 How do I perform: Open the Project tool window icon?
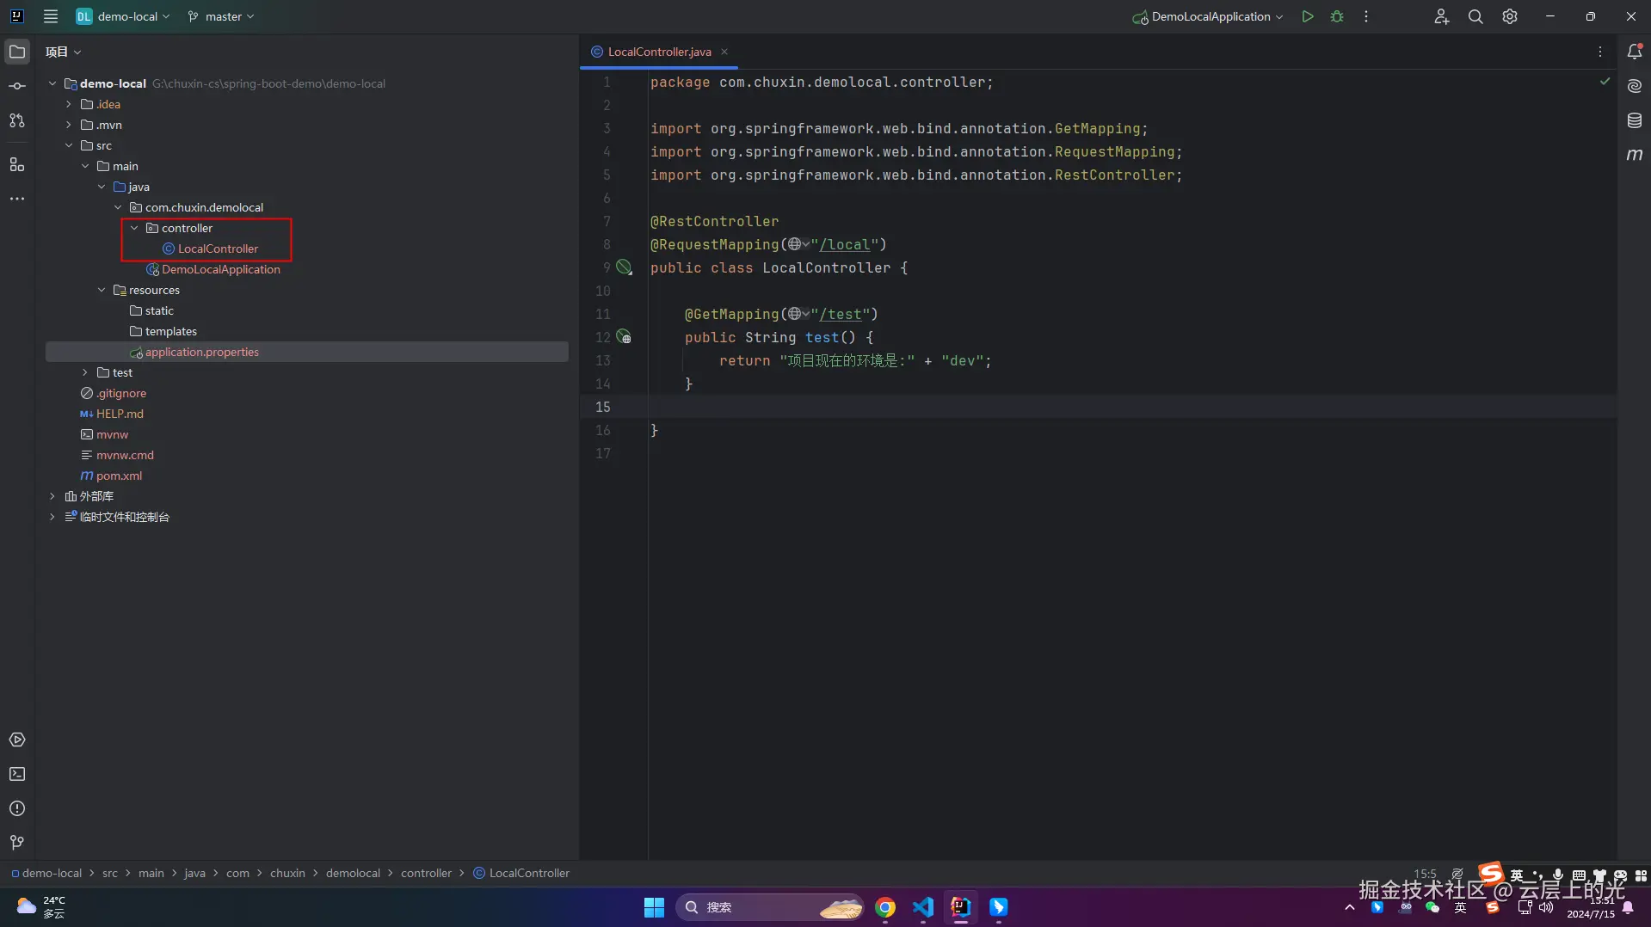[x=17, y=52]
